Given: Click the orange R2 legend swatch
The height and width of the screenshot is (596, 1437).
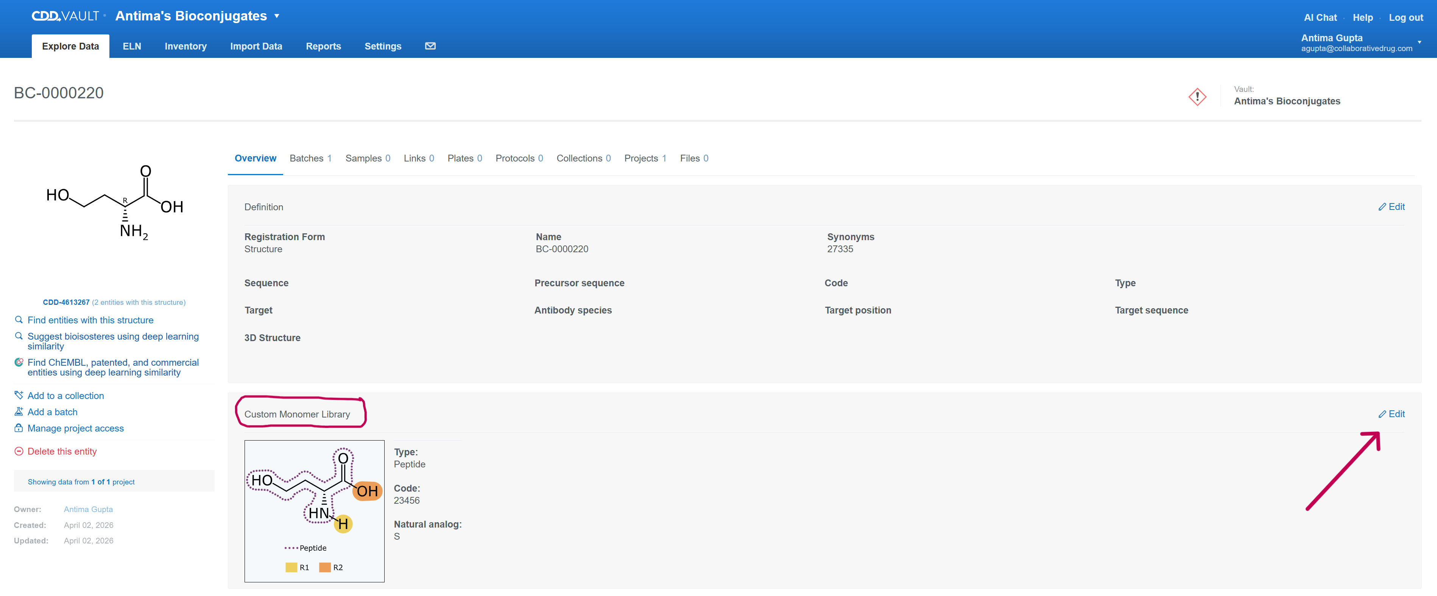Looking at the screenshot, I should 325,568.
